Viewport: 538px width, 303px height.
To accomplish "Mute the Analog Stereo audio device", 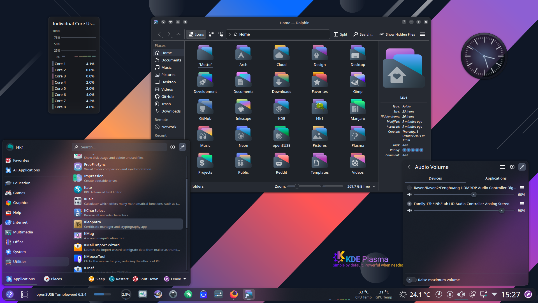I will point(409,210).
